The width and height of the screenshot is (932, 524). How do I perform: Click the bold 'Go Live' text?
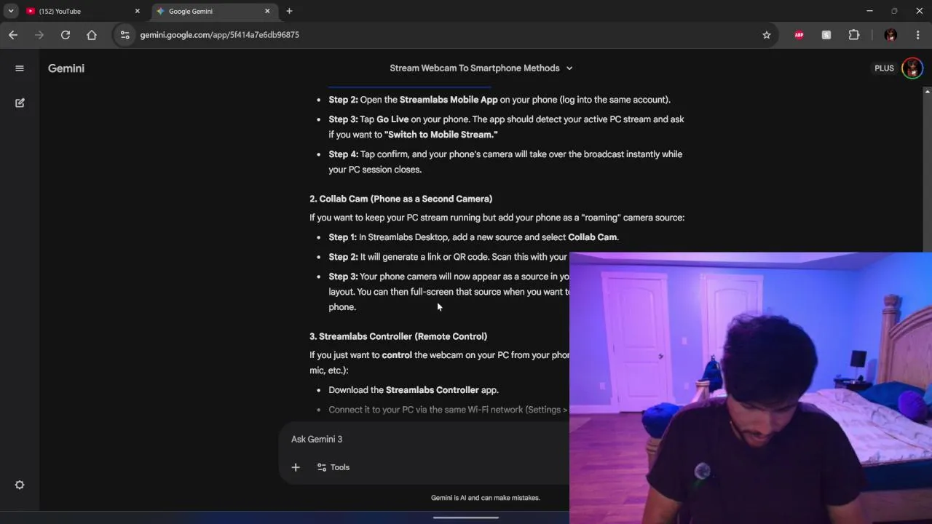392,119
